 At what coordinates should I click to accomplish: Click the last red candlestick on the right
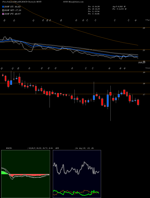click(138, 102)
